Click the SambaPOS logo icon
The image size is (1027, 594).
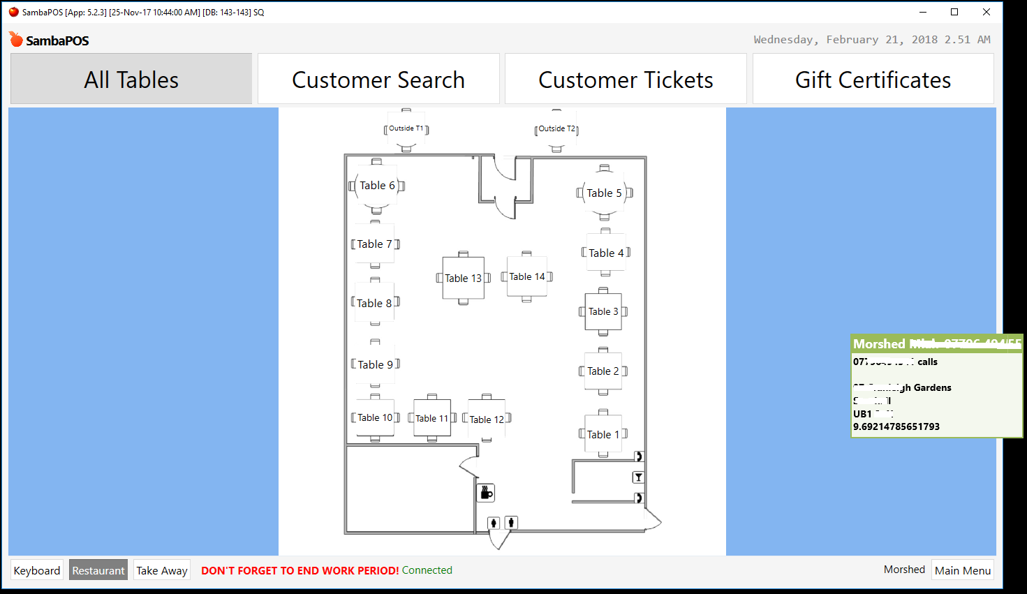tap(16, 40)
